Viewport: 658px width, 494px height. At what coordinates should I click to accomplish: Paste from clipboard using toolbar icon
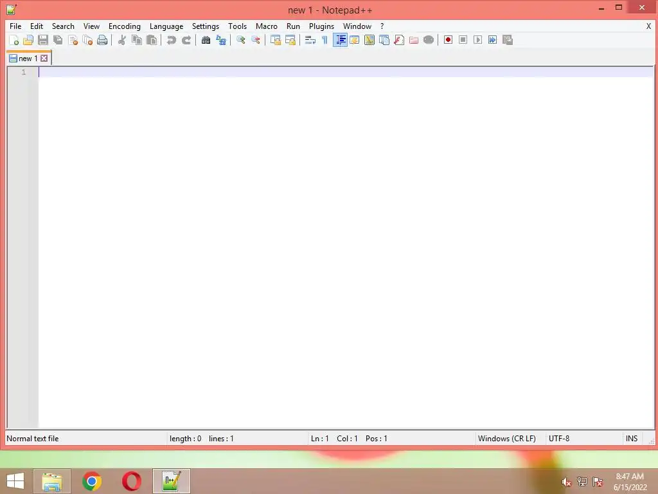(x=152, y=40)
